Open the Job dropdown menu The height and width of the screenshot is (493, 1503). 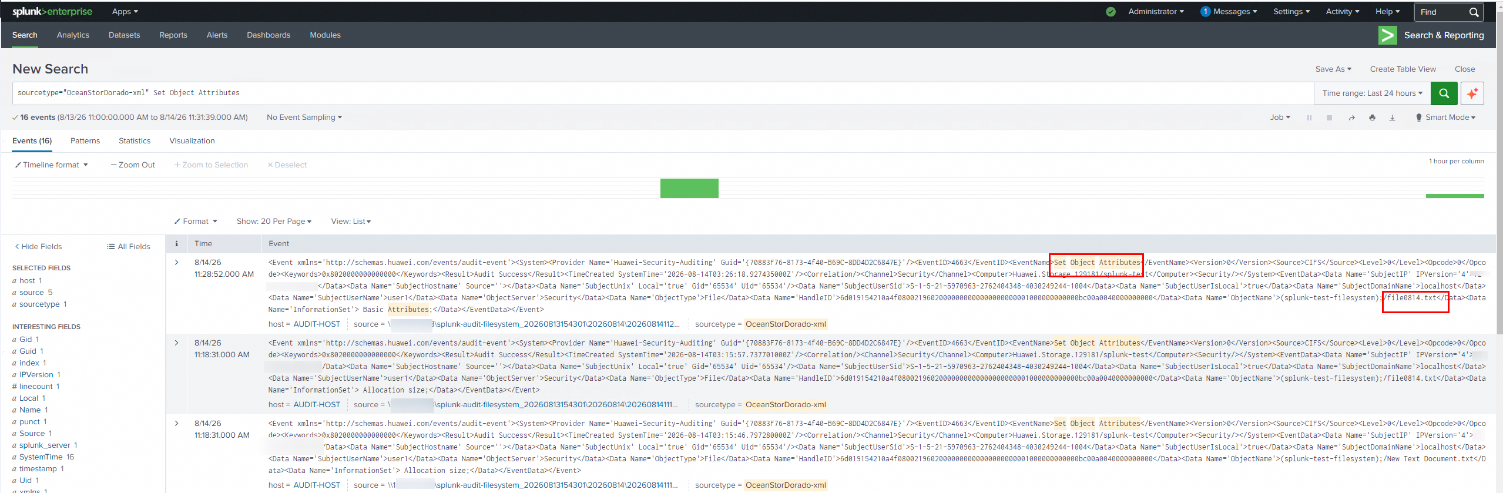pos(1280,118)
